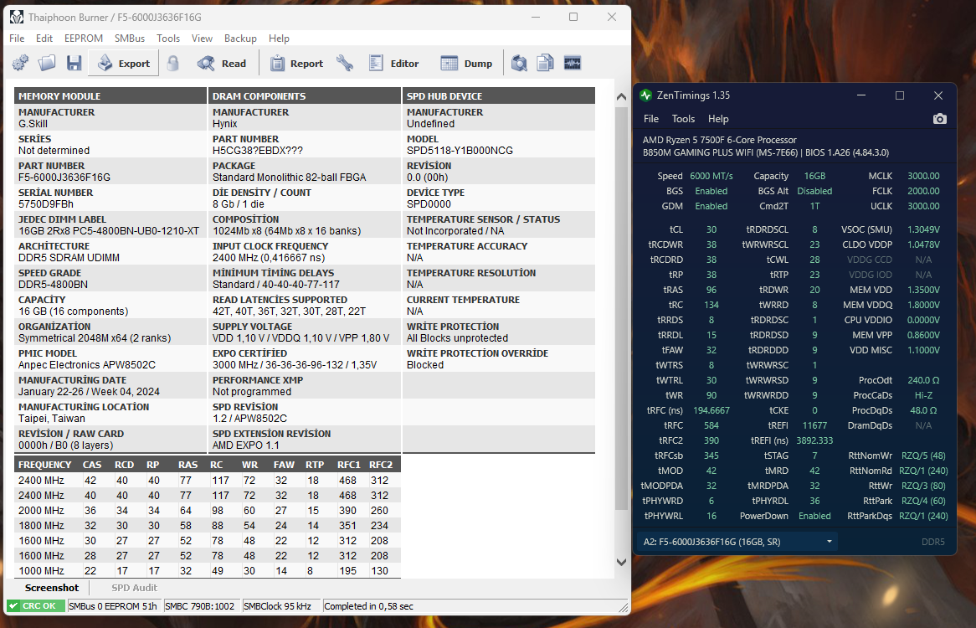Click the copy documents icon in toolbar
976x628 pixels.
tap(545, 63)
